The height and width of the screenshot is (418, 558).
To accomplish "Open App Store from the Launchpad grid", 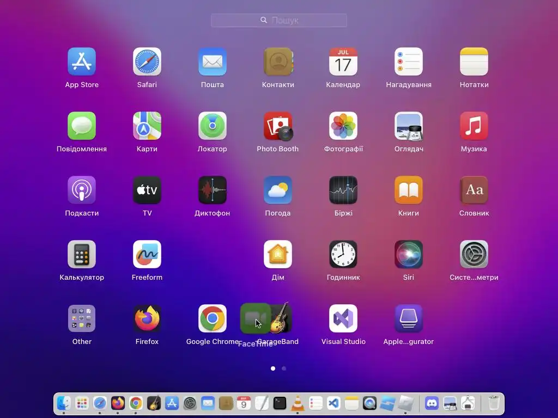I will (x=82, y=62).
